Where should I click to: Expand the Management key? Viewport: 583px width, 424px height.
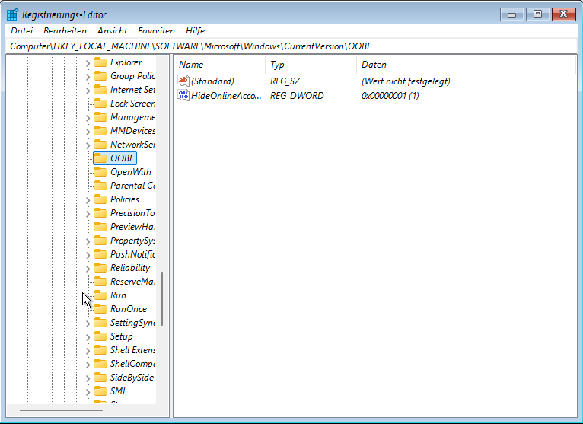tap(88, 118)
